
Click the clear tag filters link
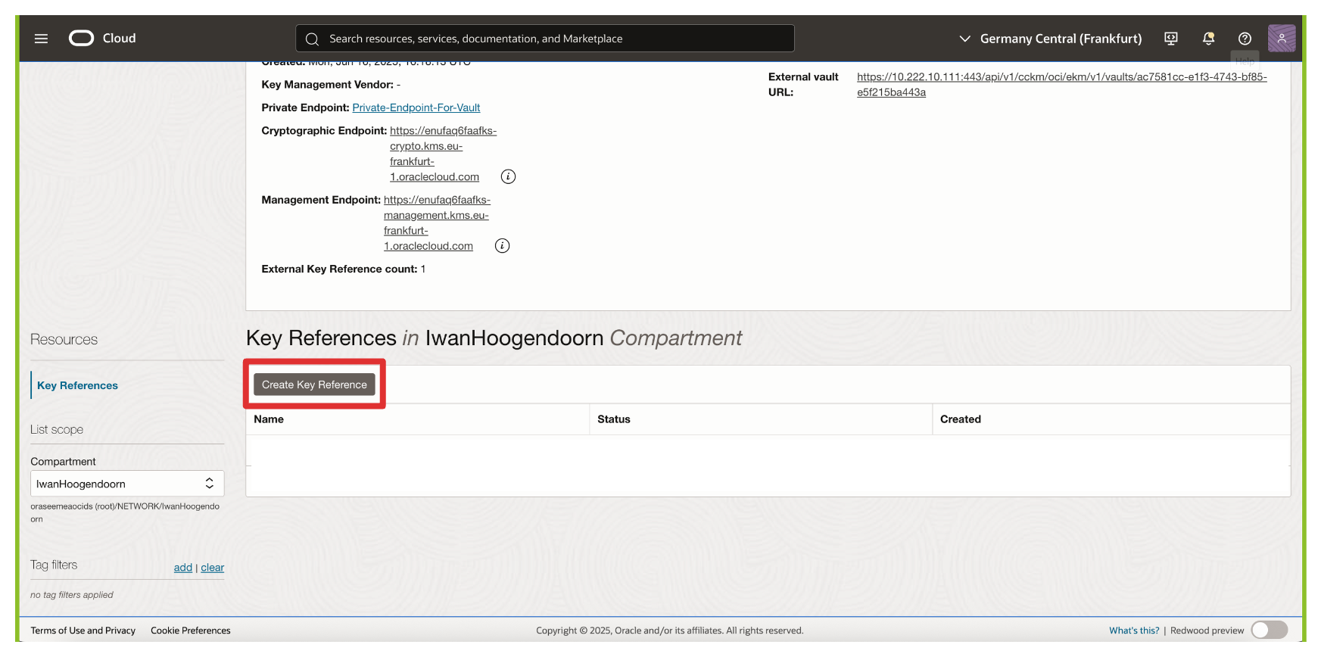[213, 568]
